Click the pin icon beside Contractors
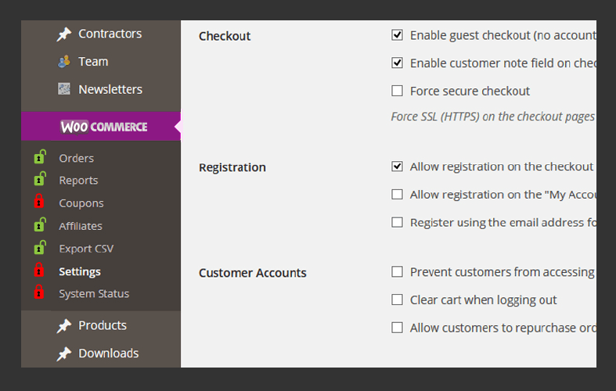 64,34
